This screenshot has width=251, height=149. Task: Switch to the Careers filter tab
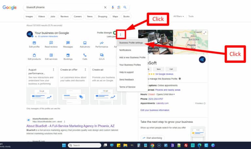(x=78, y=16)
